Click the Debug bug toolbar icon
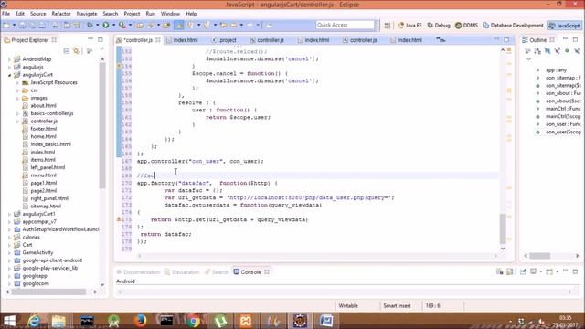585x329 pixels. pyautogui.click(x=90, y=26)
